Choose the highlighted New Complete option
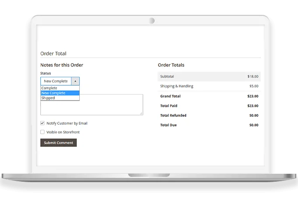Image resolution: width=298 pixels, height=197 pixels. coord(60,93)
